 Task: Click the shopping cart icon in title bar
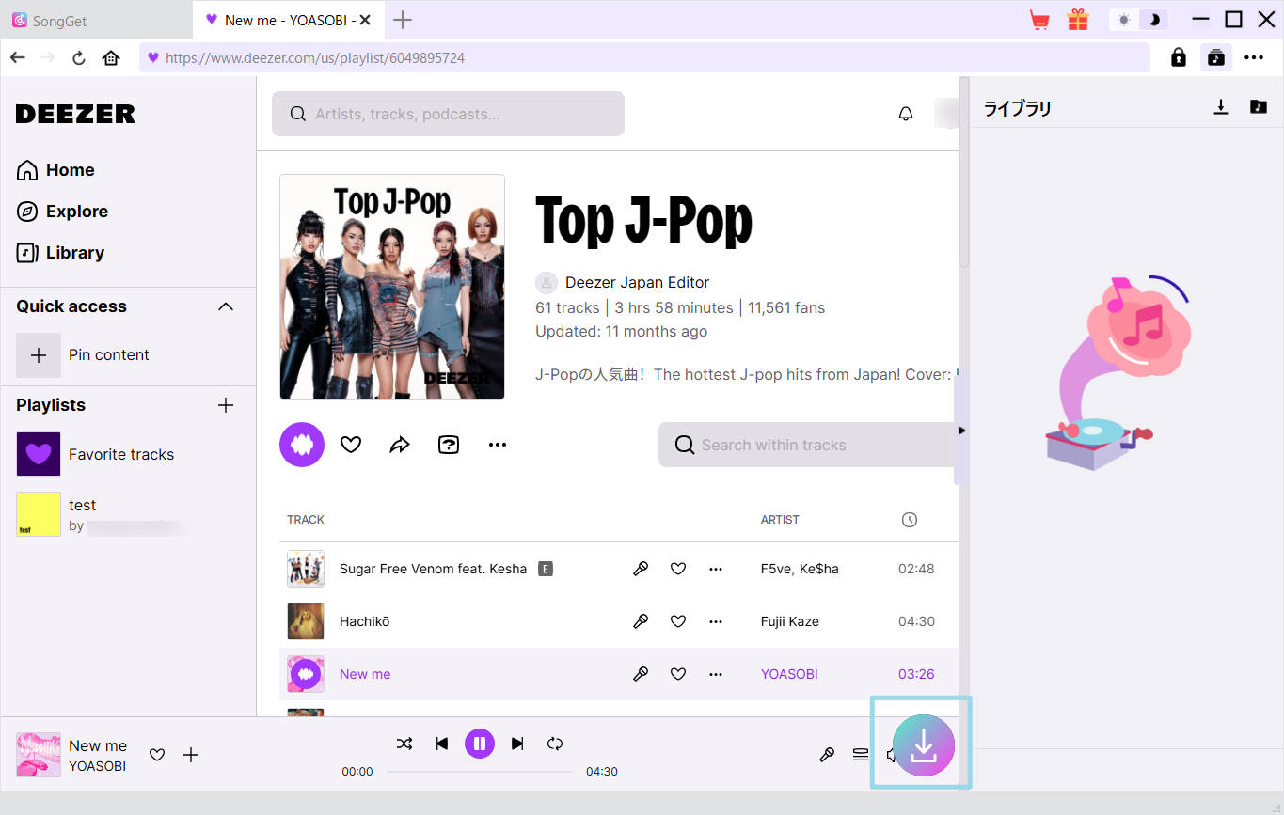click(1039, 20)
